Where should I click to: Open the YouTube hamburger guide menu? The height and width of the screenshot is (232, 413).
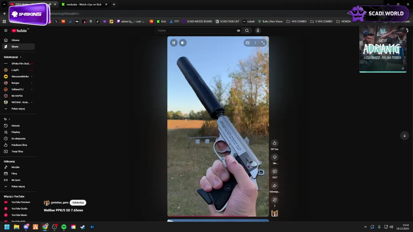(6, 31)
